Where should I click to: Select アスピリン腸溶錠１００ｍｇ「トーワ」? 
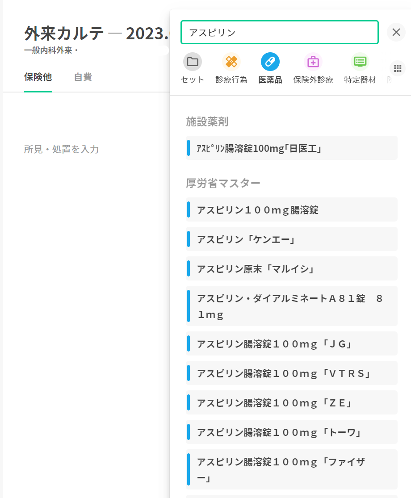[x=291, y=432]
